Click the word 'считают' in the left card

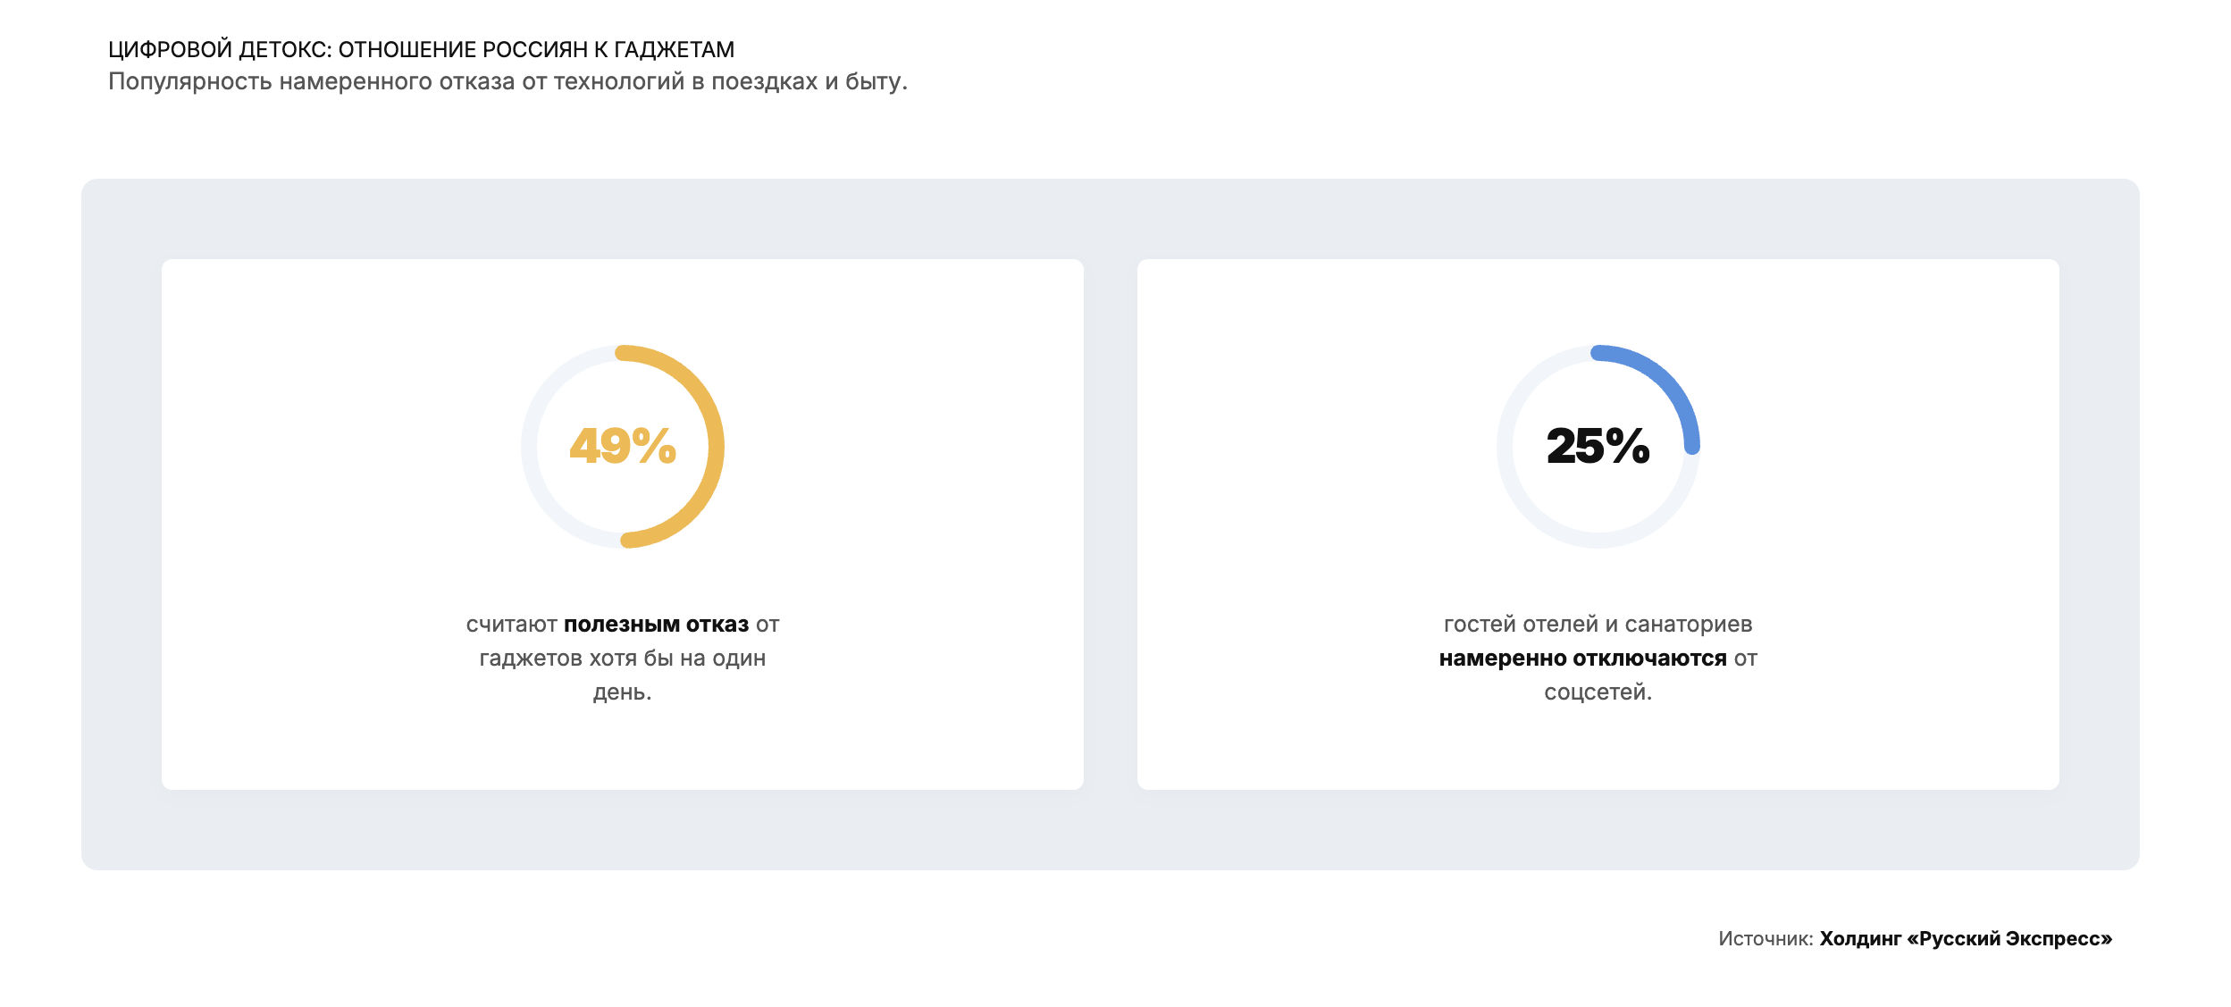[511, 625]
